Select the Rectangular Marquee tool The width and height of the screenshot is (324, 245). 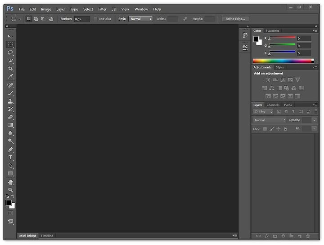(x=10, y=44)
